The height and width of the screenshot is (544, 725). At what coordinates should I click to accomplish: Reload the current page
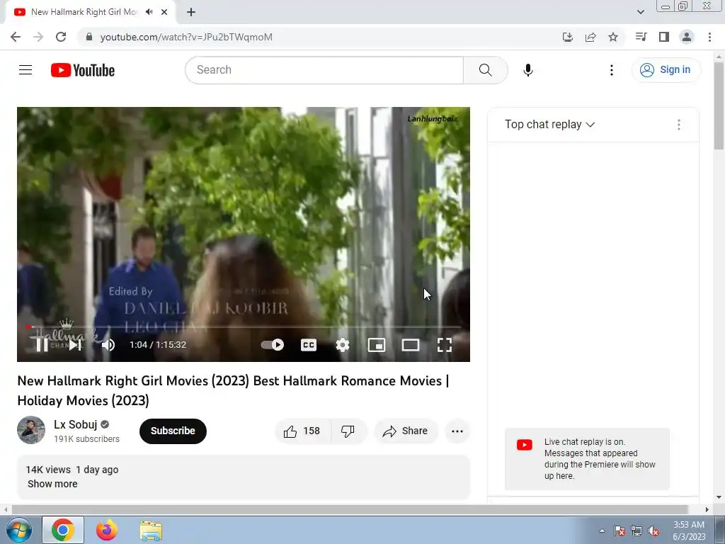click(61, 37)
